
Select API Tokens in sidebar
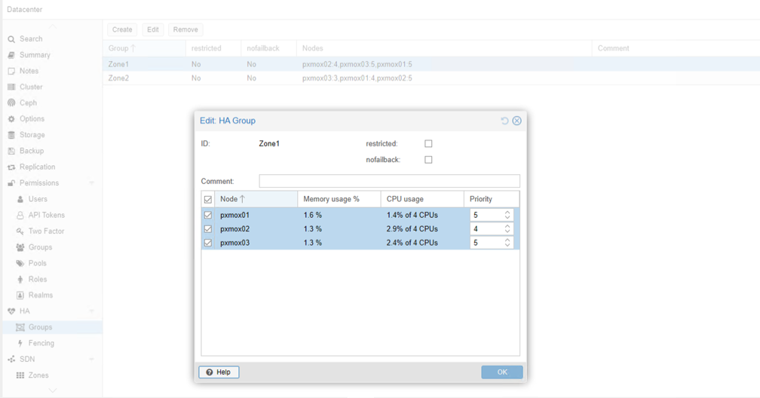pyautogui.click(x=47, y=216)
